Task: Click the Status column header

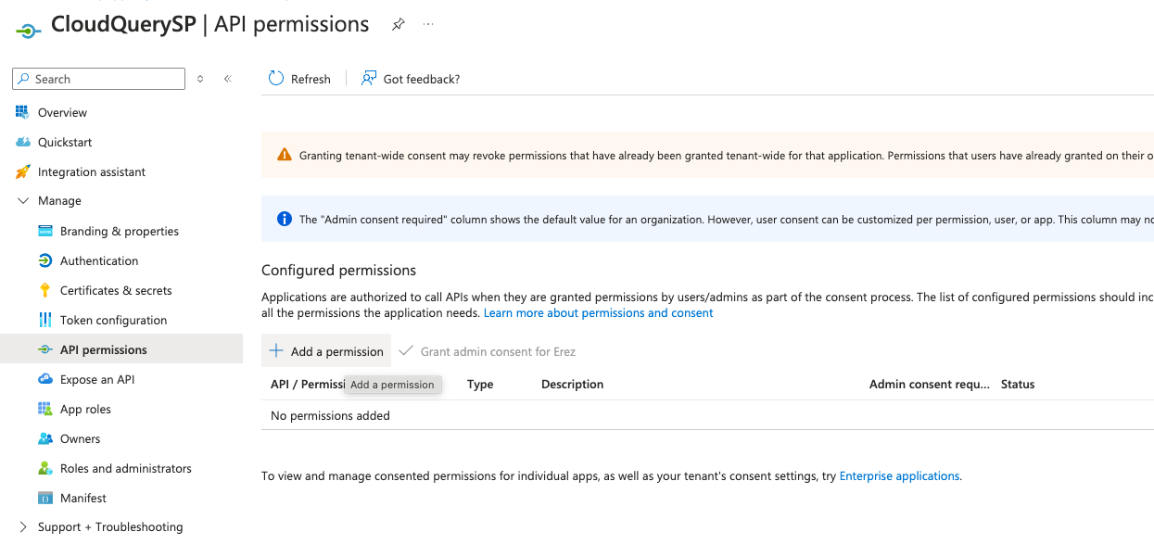Action: (1018, 384)
